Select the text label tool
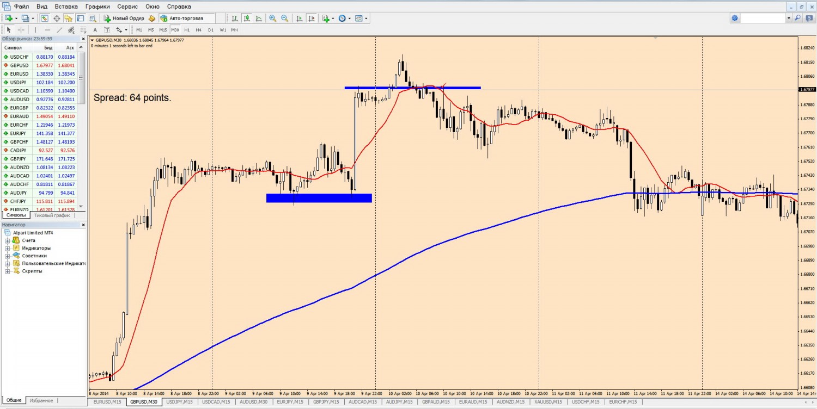 (x=107, y=30)
